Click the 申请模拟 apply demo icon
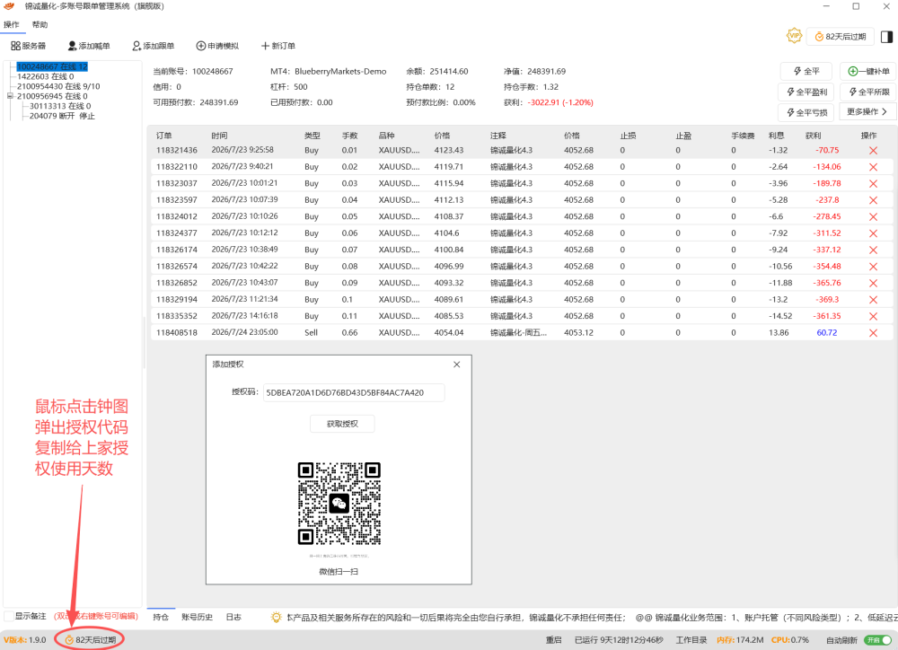This screenshot has width=898, height=650. tap(201, 46)
